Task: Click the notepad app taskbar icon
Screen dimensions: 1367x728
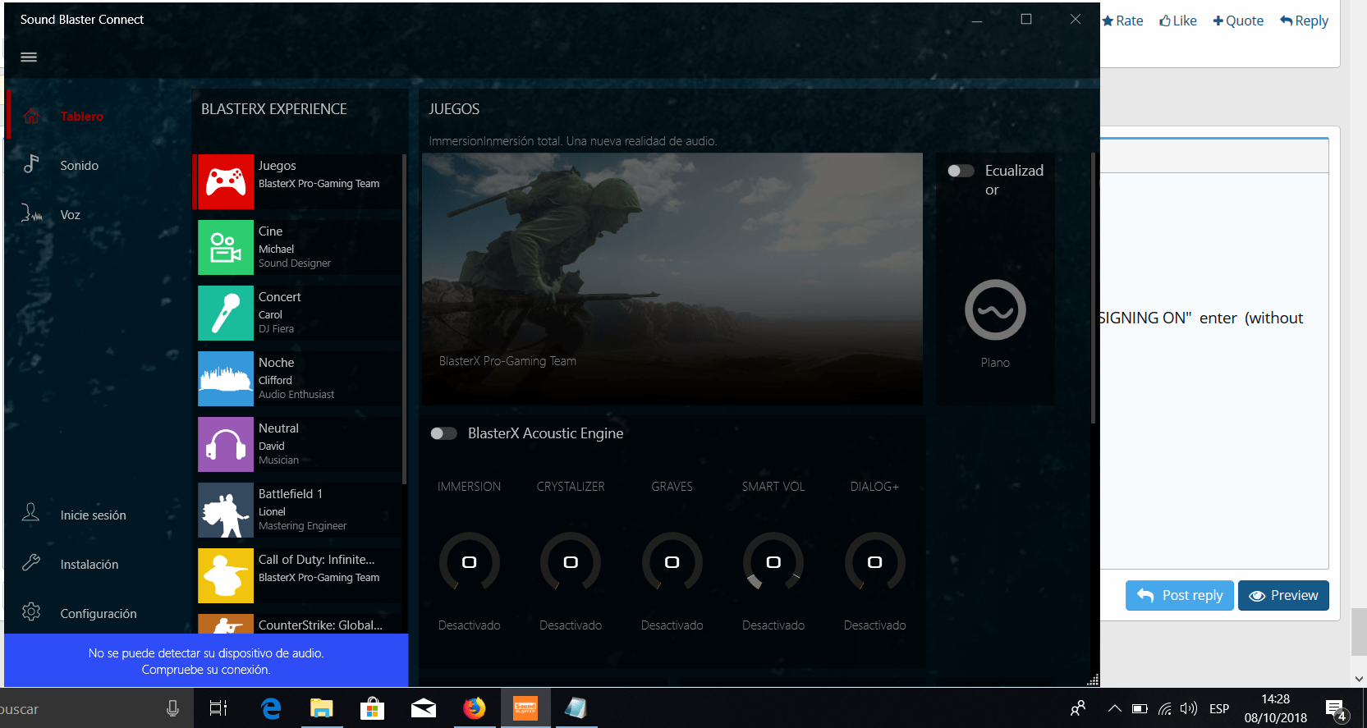Action: (576, 707)
